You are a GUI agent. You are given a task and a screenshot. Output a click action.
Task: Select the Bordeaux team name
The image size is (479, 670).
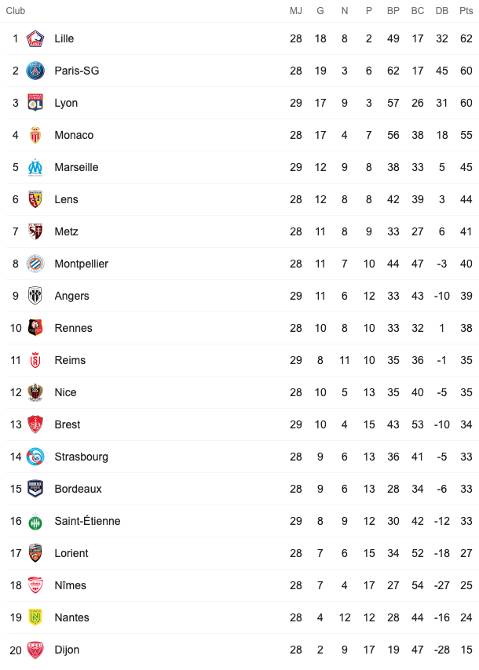point(78,489)
